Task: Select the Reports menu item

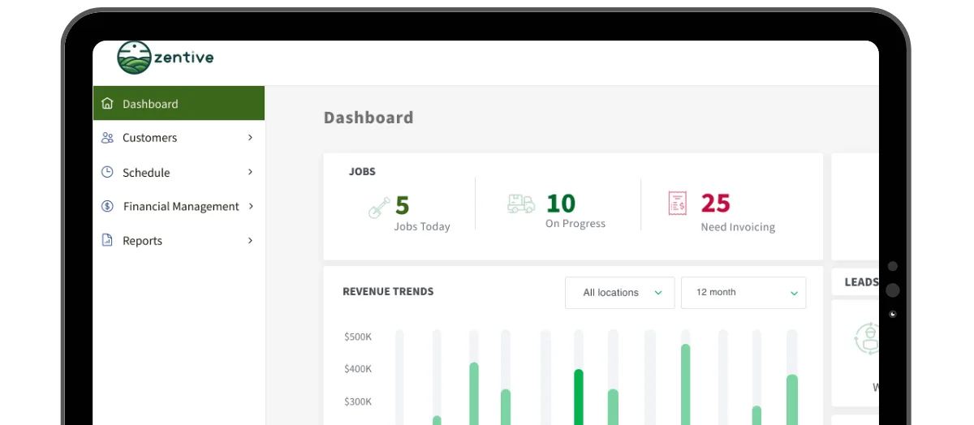Action: pos(142,241)
